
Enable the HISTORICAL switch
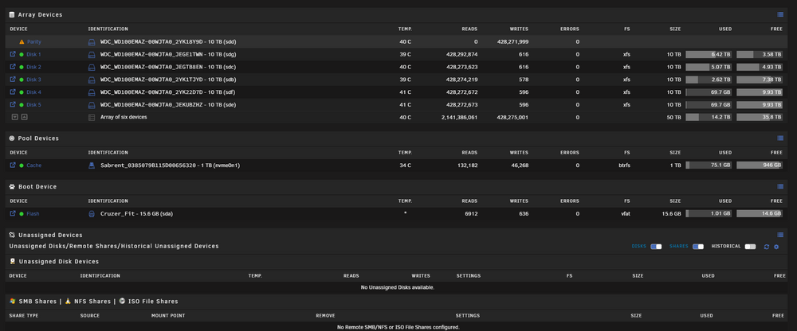(x=750, y=247)
